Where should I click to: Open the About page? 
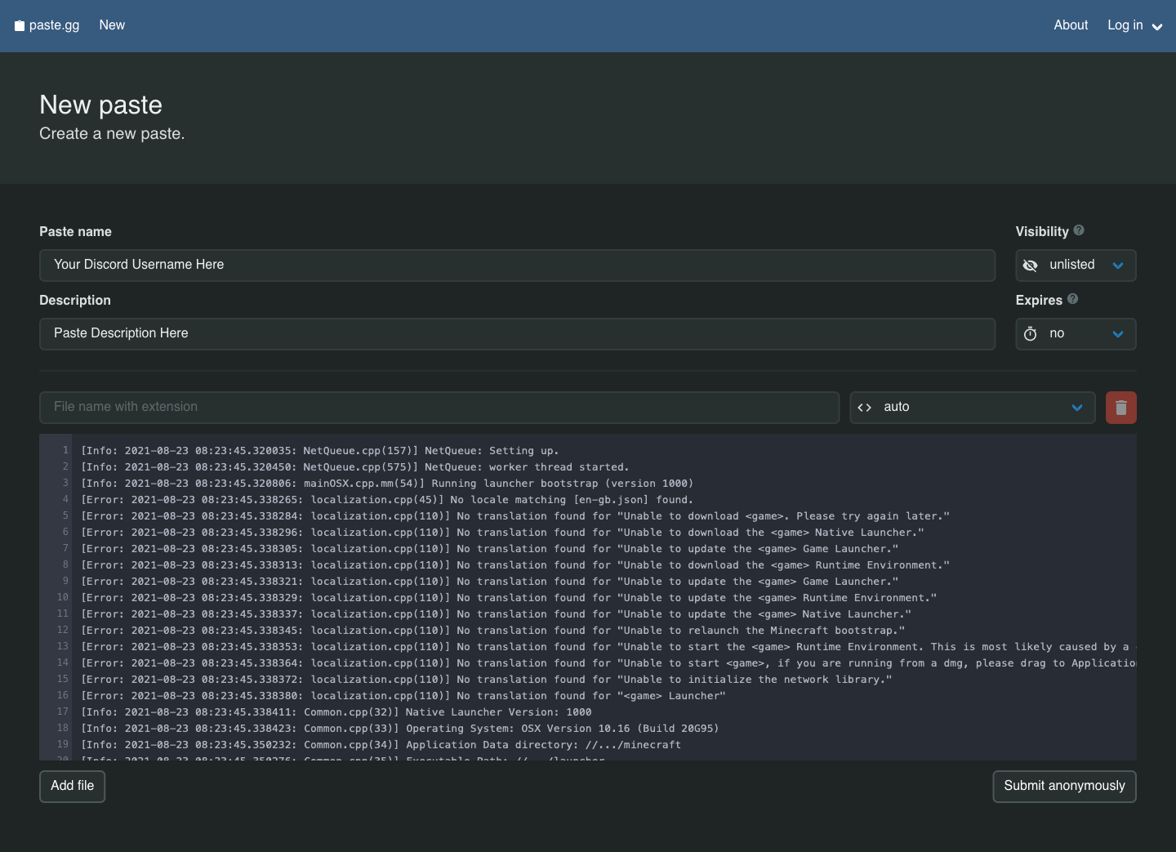tap(1070, 25)
